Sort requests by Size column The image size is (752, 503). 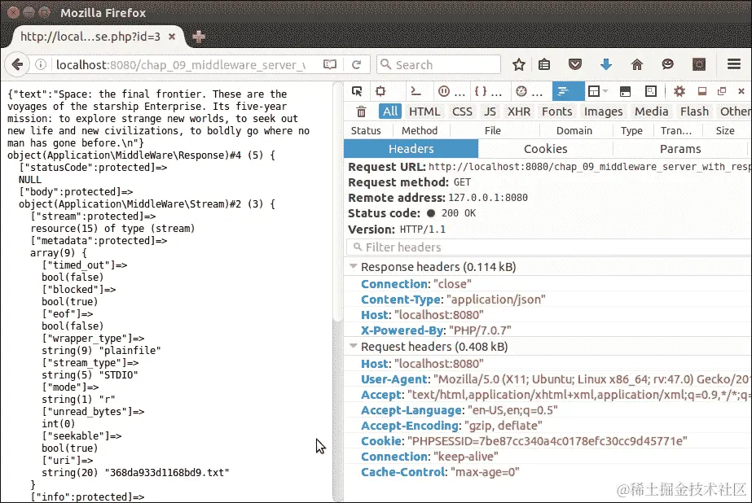click(725, 130)
